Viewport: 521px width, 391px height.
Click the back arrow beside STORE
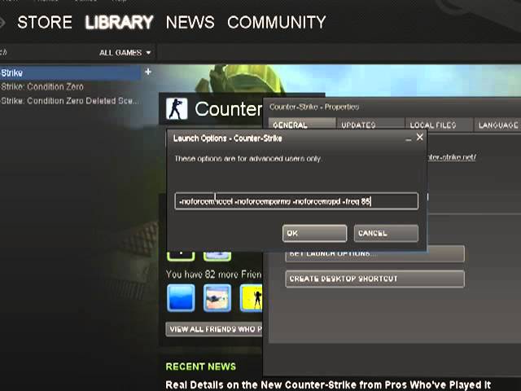pos(2,23)
